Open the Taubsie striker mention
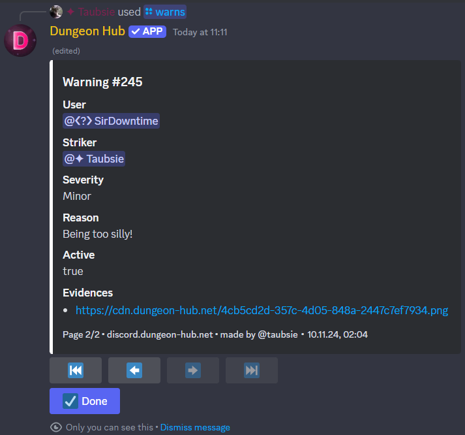Viewport: 465px width, 435px height. (x=94, y=159)
